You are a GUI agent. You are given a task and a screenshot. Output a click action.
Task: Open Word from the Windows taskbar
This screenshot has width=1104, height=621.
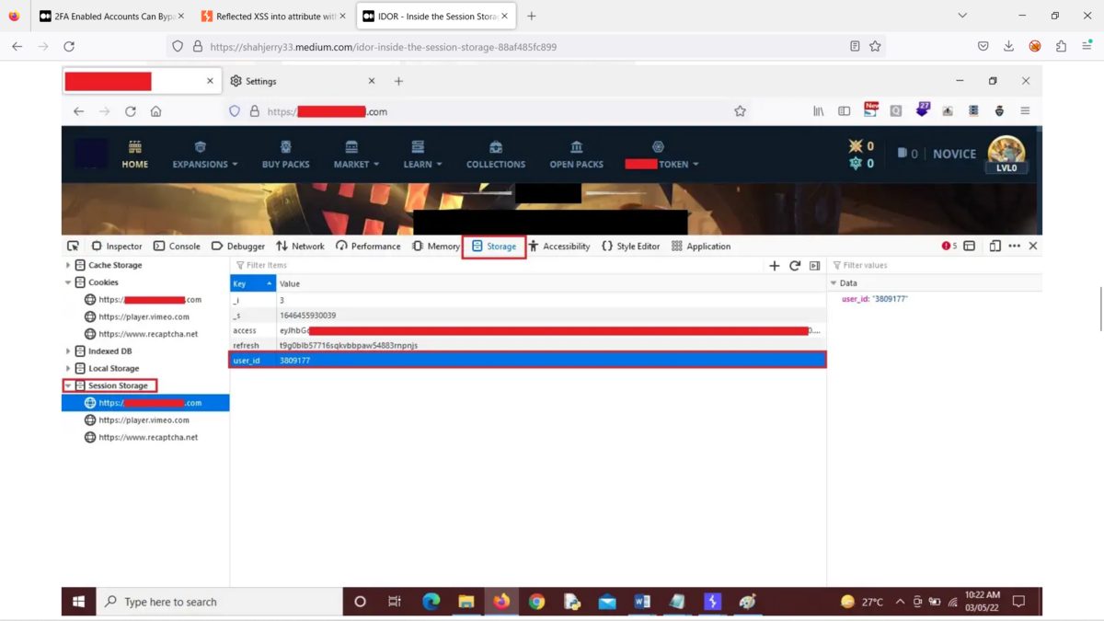click(642, 602)
